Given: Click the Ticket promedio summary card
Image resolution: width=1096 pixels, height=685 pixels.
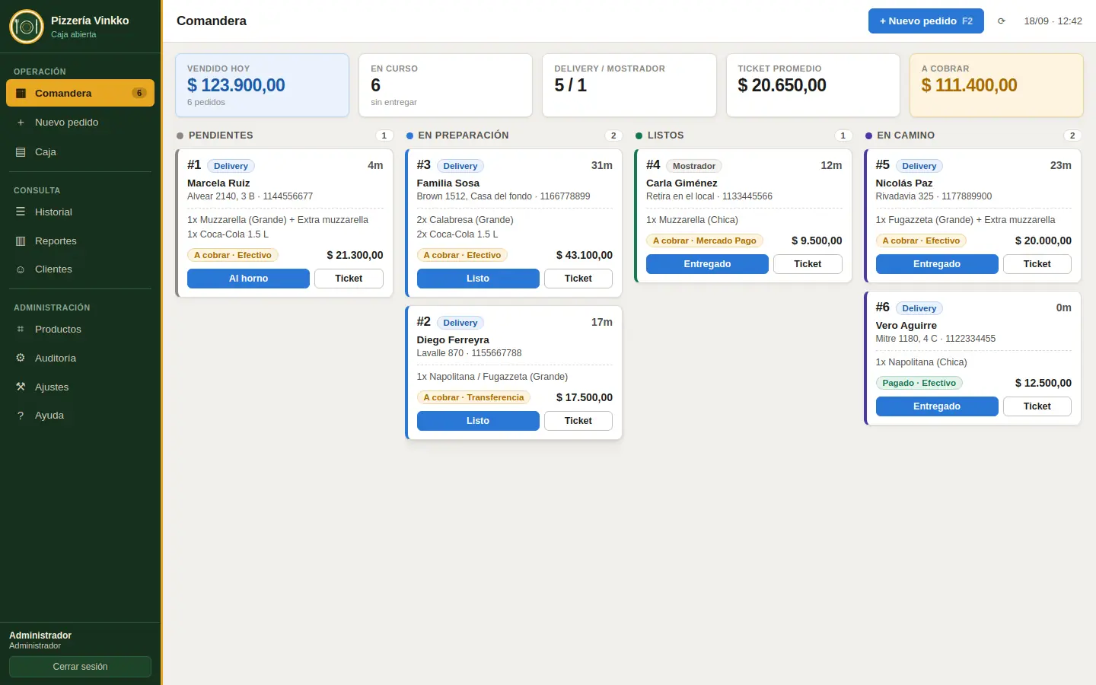Looking at the screenshot, I should pos(813,85).
